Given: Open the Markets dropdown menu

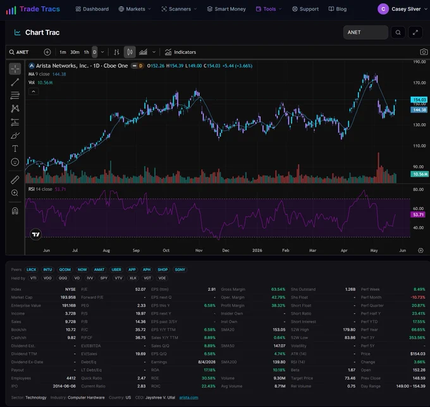Looking at the screenshot, I should (135, 9).
